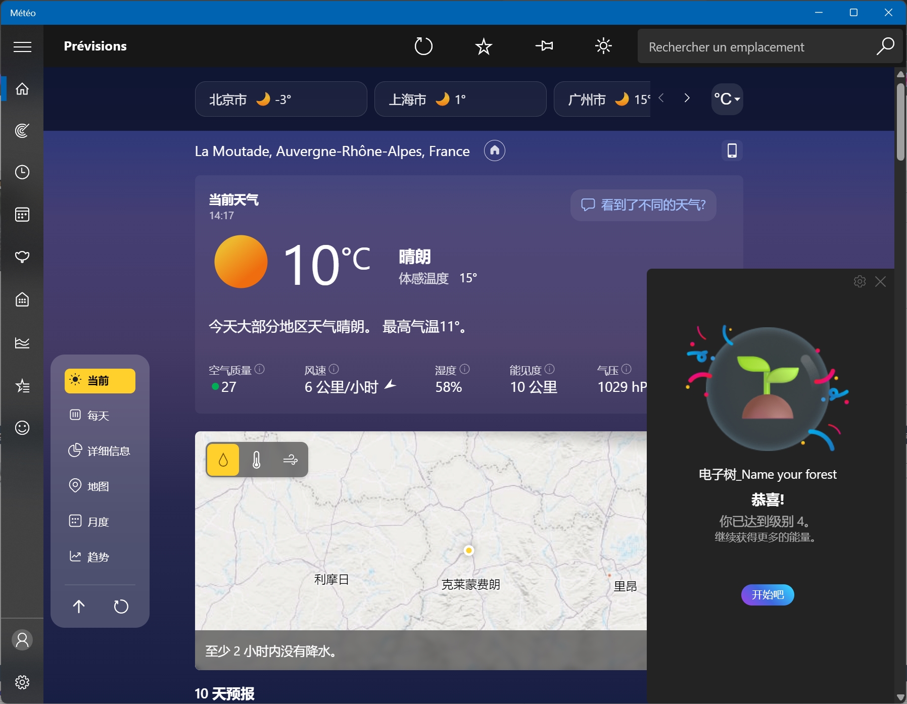Image resolution: width=907 pixels, height=704 pixels.
Task: Click the current temperature 10°C
Action: pyautogui.click(x=326, y=265)
